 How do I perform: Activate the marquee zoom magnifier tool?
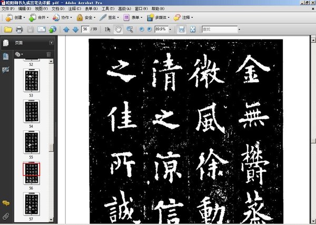(130, 30)
